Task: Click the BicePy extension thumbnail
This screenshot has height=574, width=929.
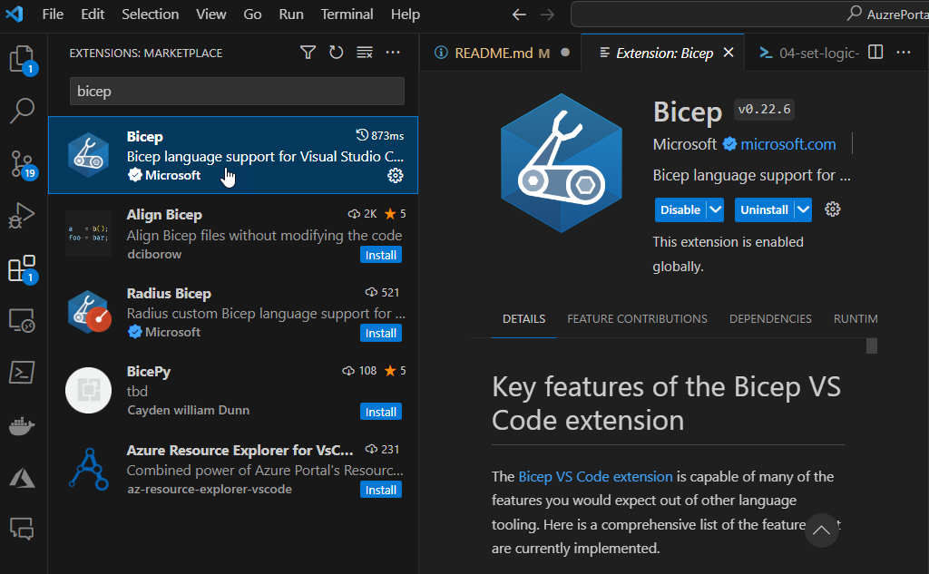Action: pos(88,390)
